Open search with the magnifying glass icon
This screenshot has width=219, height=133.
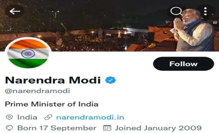[176, 11]
